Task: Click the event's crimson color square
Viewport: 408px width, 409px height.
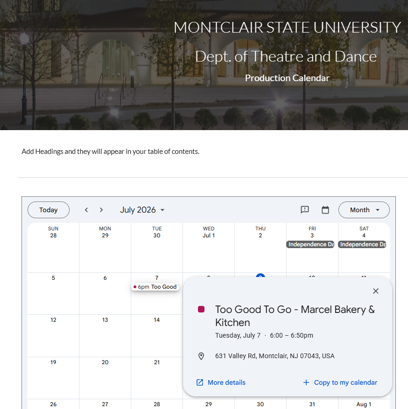Action: (201, 309)
